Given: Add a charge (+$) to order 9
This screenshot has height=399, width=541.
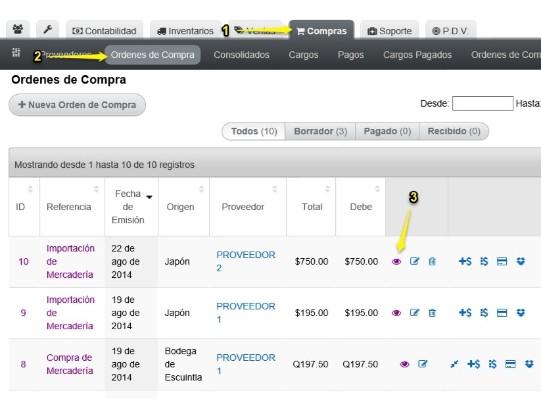Looking at the screenshot, I should [465, 313].
